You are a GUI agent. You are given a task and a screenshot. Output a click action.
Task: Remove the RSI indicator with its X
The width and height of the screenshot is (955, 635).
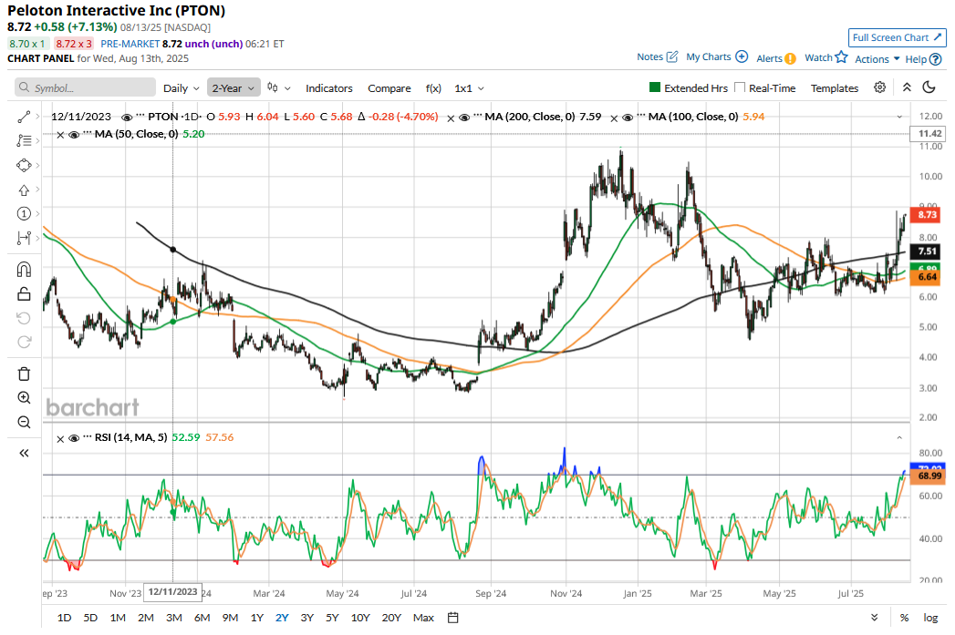pos(60,438)
